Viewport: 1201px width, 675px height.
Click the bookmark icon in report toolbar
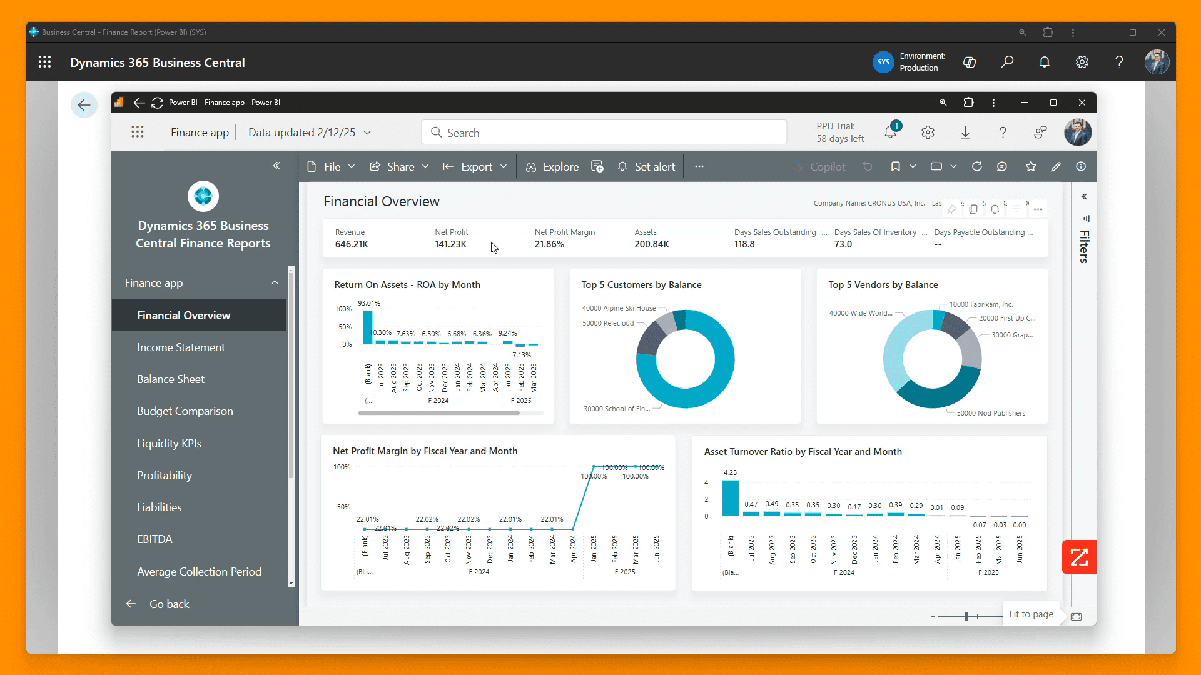coord(895,167)
